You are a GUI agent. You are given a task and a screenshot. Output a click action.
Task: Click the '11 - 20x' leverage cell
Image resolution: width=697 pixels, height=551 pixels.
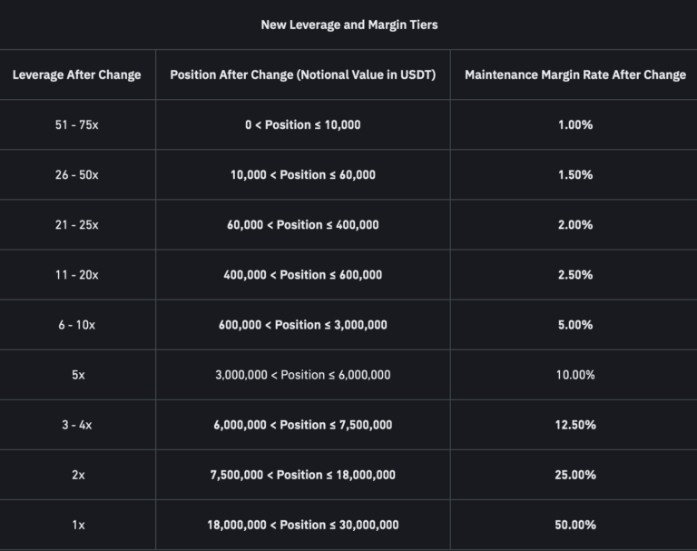[x=77, y=274]
